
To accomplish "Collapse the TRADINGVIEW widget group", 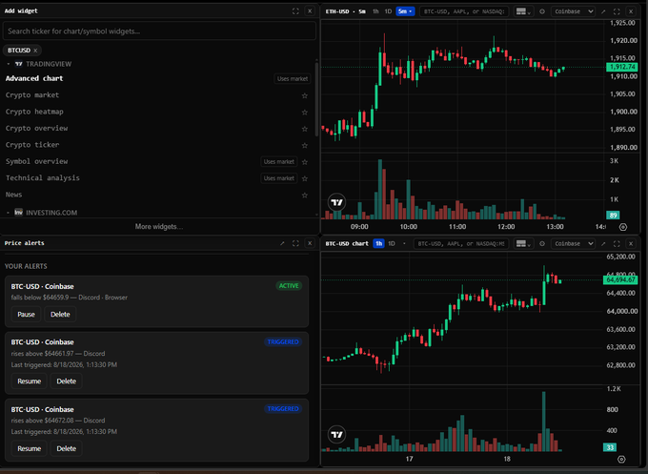I will click(x=9, y=64).
